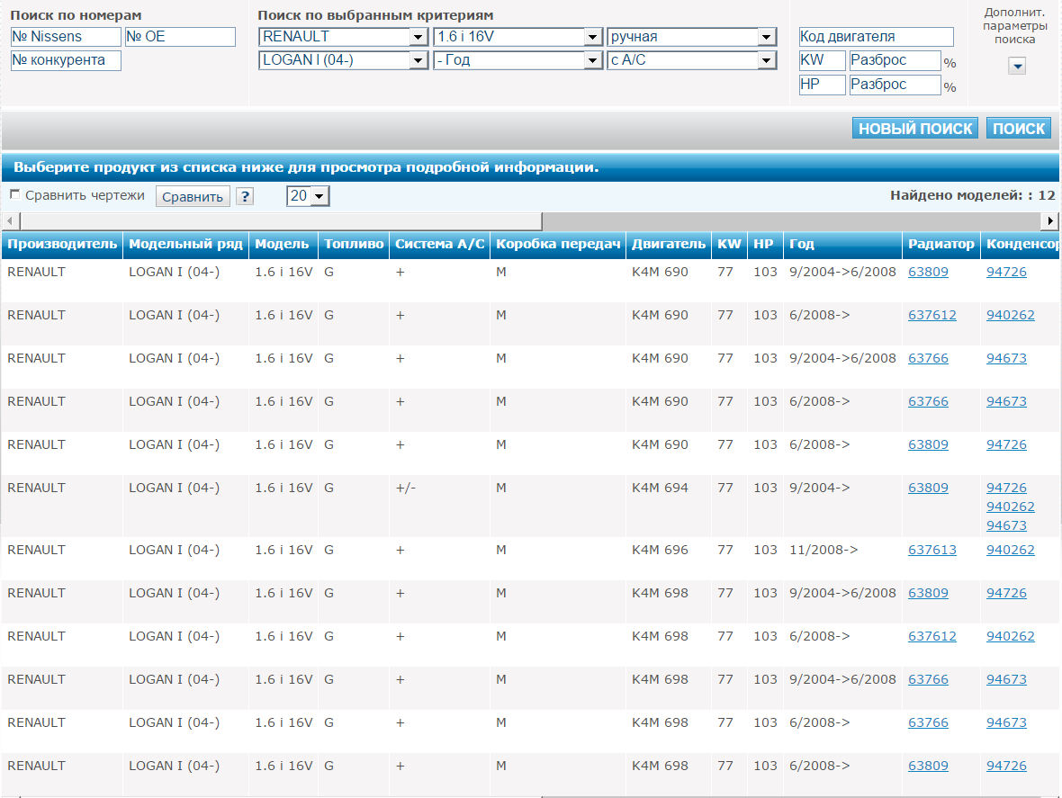Open condenser link 94673 in the K4M 694 row
Viewport: 1062px width, 798px height.
[x=1006, y=526]
